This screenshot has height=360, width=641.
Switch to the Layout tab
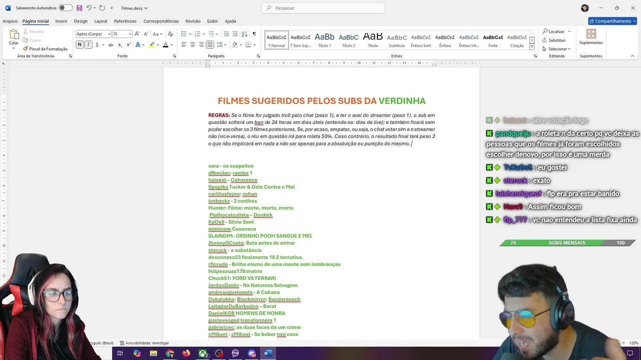[101, 21]
